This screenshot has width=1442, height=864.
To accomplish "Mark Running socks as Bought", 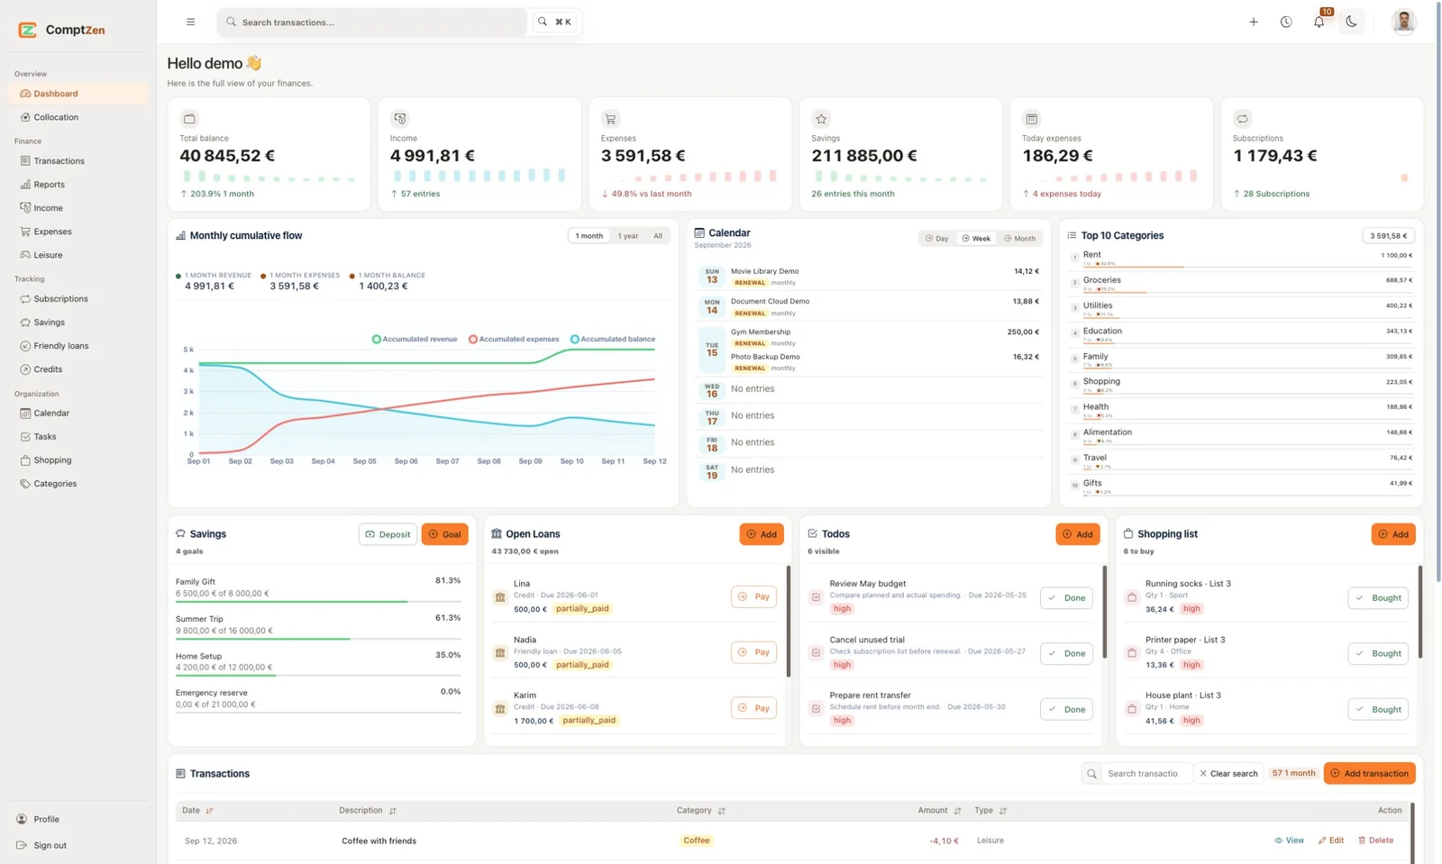I will pos(1378,597).
